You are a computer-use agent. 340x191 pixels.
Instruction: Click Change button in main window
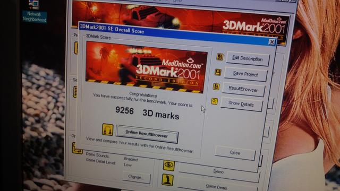tap(136, 177)
